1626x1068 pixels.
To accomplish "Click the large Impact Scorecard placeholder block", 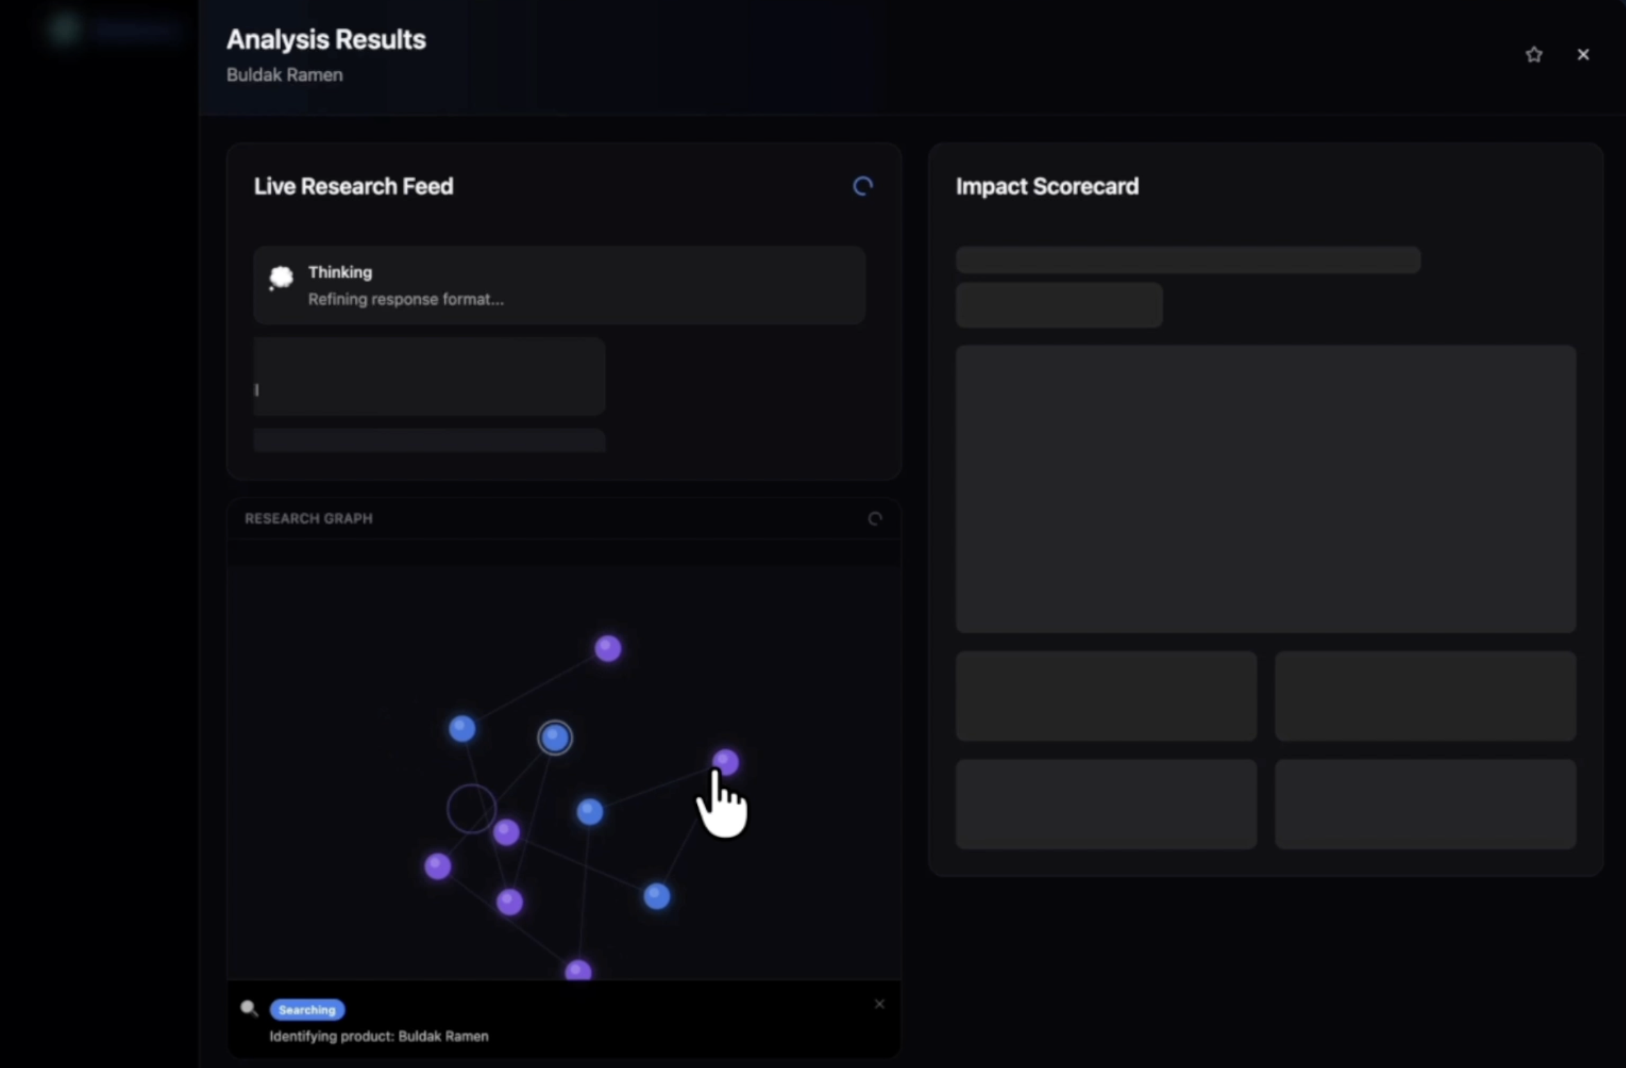I will 1265,489.
